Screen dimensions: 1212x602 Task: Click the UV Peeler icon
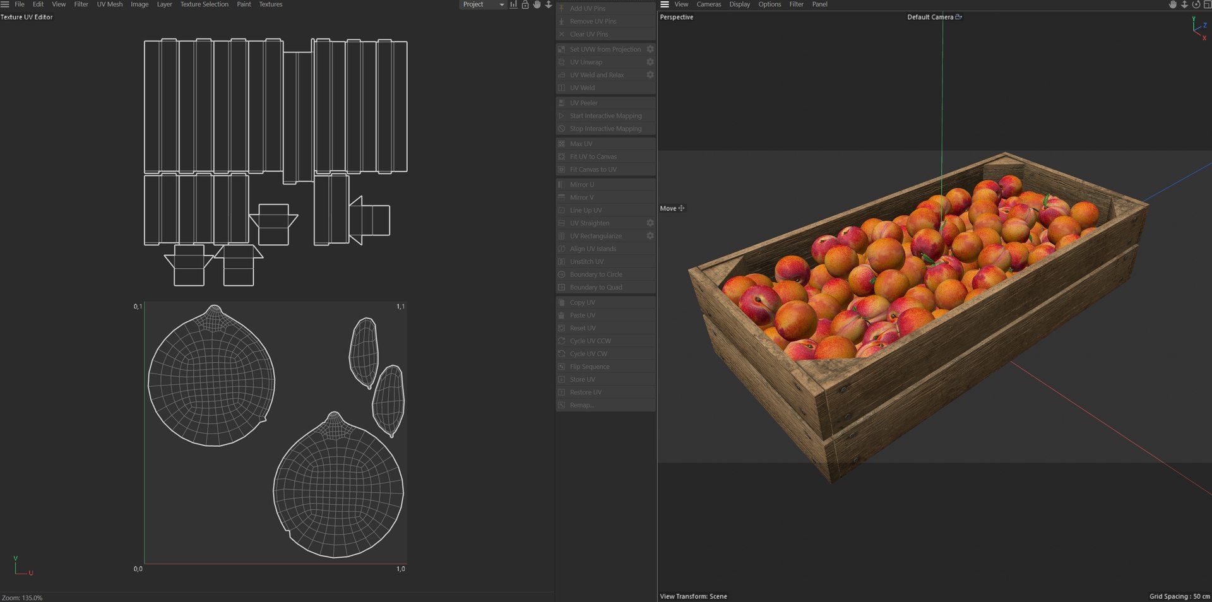click(561, 103)
